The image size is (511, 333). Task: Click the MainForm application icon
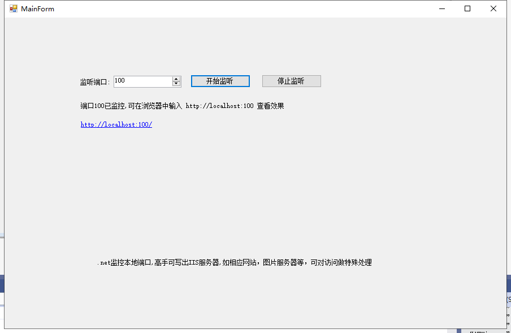pos(14,9)
